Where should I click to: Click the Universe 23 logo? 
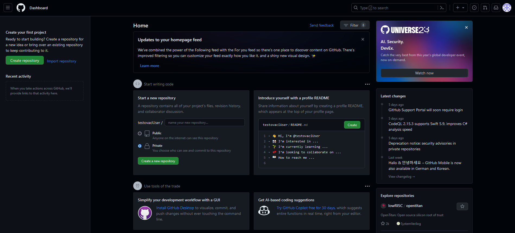click(x=405, y=30)
